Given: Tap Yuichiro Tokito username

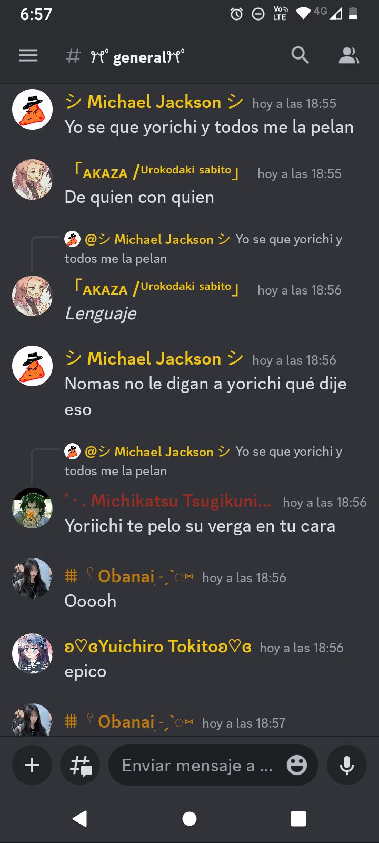Looking at the screenshot, I should pos(158,646).
